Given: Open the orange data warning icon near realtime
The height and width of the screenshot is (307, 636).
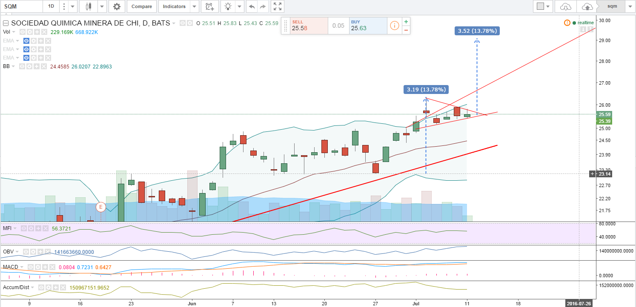Looking at the screenshot, I should click(567, 23).
